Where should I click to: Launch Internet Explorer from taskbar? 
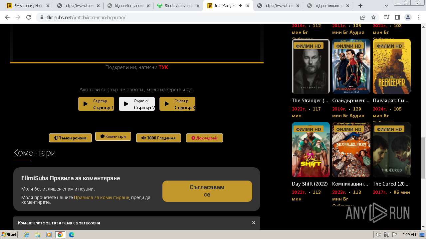[x=27, y=235]
